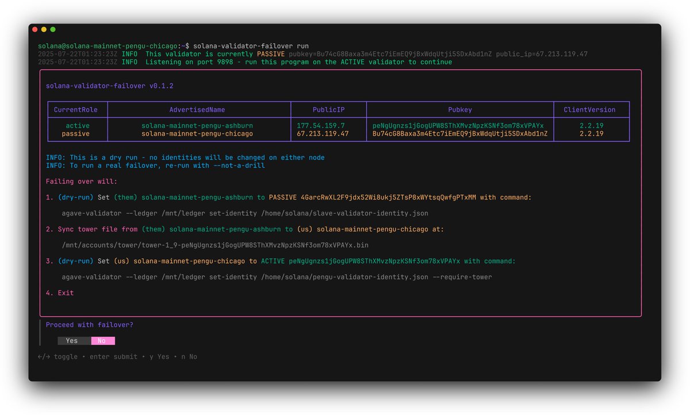Click the '--not-a-drill' INFO message
Screen dimensions: 690x415
tap(155, 166)
